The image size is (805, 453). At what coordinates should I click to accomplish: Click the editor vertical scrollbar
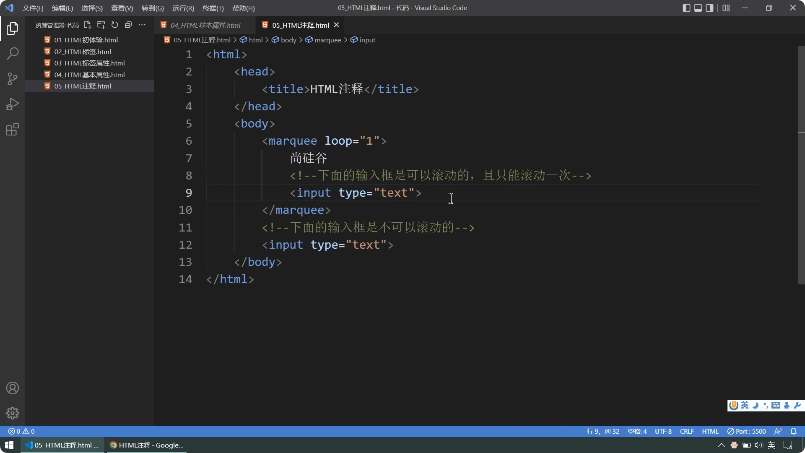tap(801, 168)
